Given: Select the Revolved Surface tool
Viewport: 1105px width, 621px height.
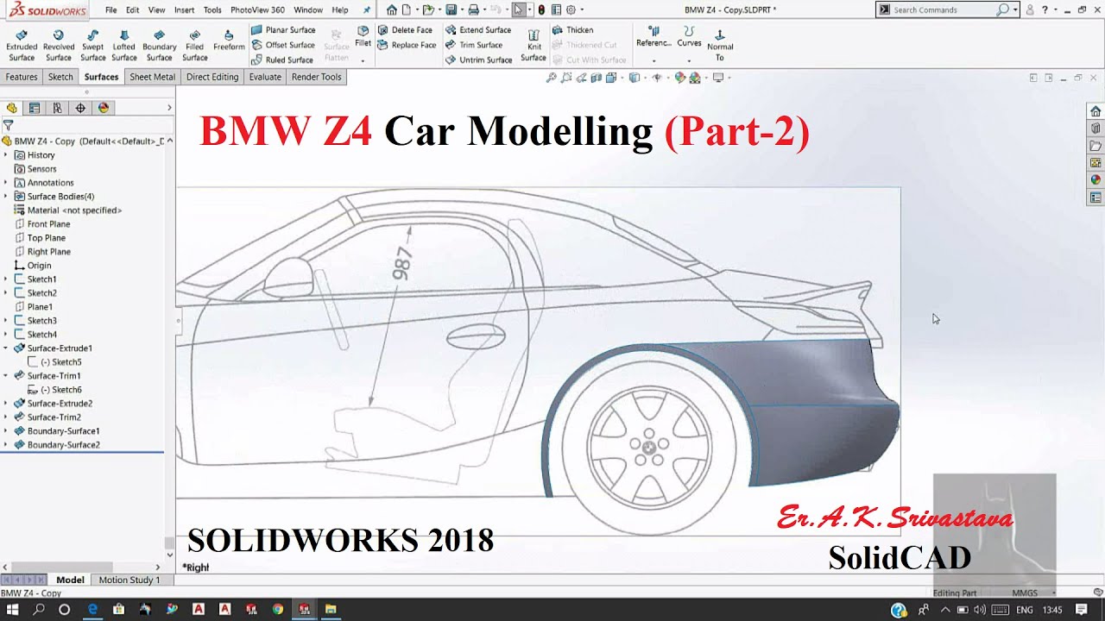Looking at the screenshot, I should [x=59, y=46].
